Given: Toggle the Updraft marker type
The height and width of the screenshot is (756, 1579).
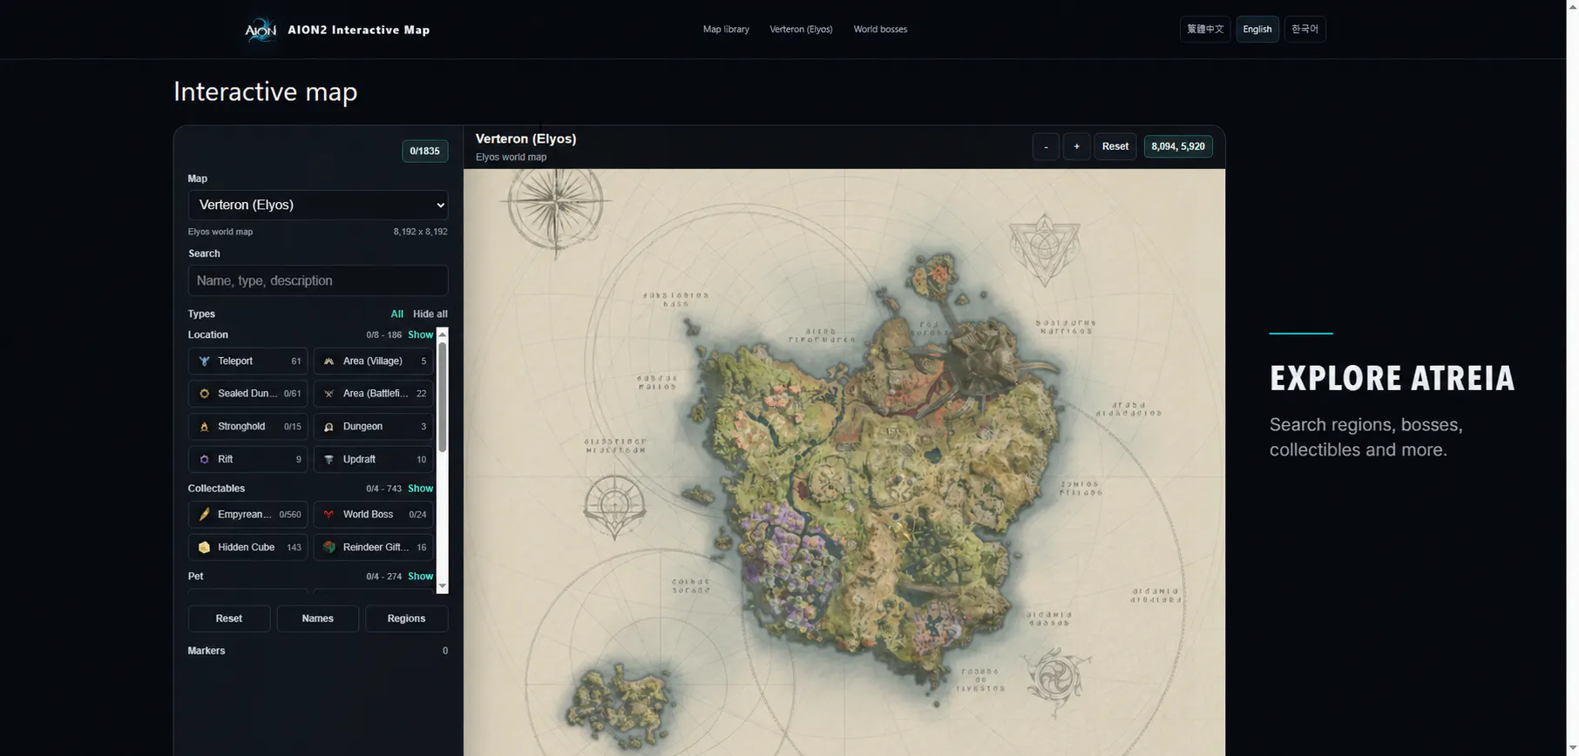Looking at the screenshot, I should (374, 459).
